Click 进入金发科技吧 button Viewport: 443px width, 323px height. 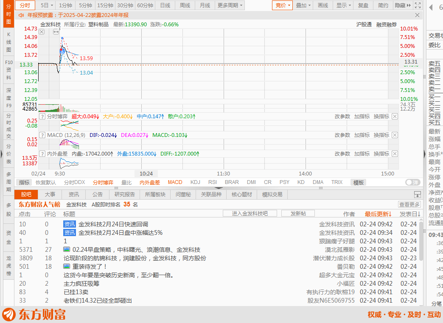[x=250, y=214]
